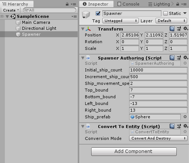The width and height of the screenshot is (189, 163).
Task: Click Convert To Entity gear settings icon
Action: (x=186, y=126)
